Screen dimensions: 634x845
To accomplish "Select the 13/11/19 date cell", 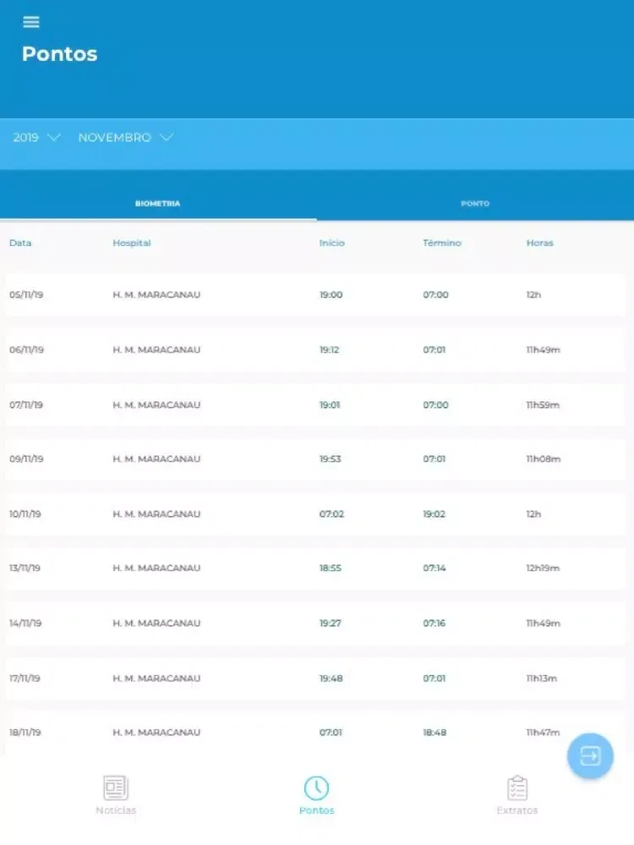I will [25, 568].
